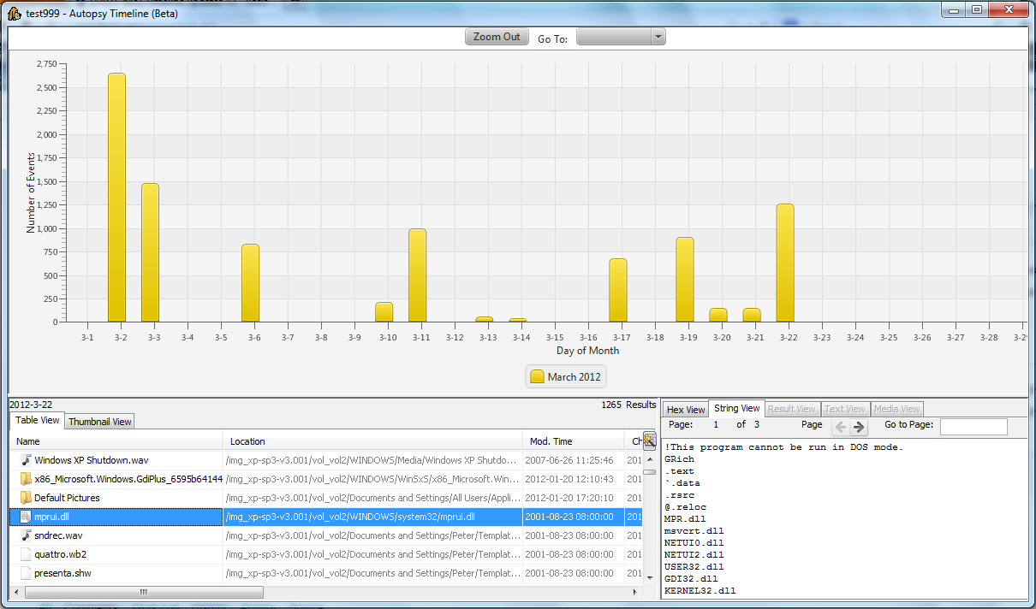The width and height of the screenshot is (1036, 609).
Task: Select the small 3-13 bar in chart
Action: tap(485, 319)
